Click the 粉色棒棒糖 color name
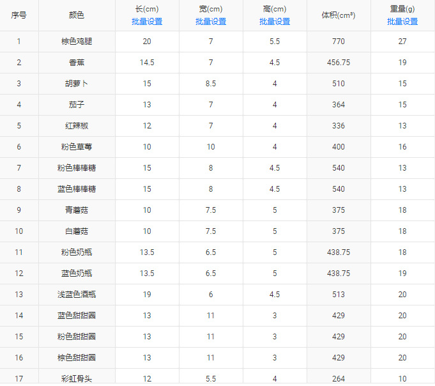 pyautogui.click(x=76, y=168)
